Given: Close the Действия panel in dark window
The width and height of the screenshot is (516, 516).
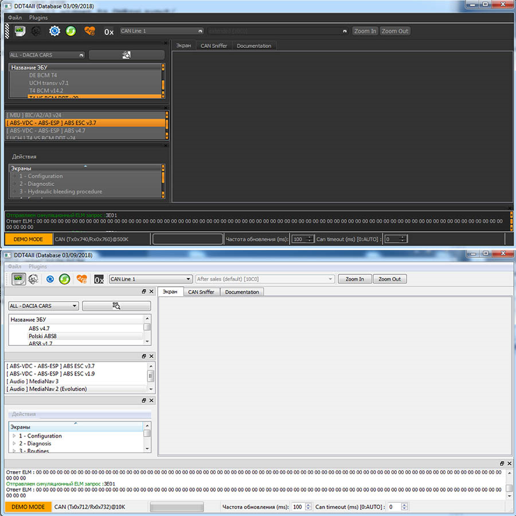Looking at the screenshot, I should [x=166, y=146].
